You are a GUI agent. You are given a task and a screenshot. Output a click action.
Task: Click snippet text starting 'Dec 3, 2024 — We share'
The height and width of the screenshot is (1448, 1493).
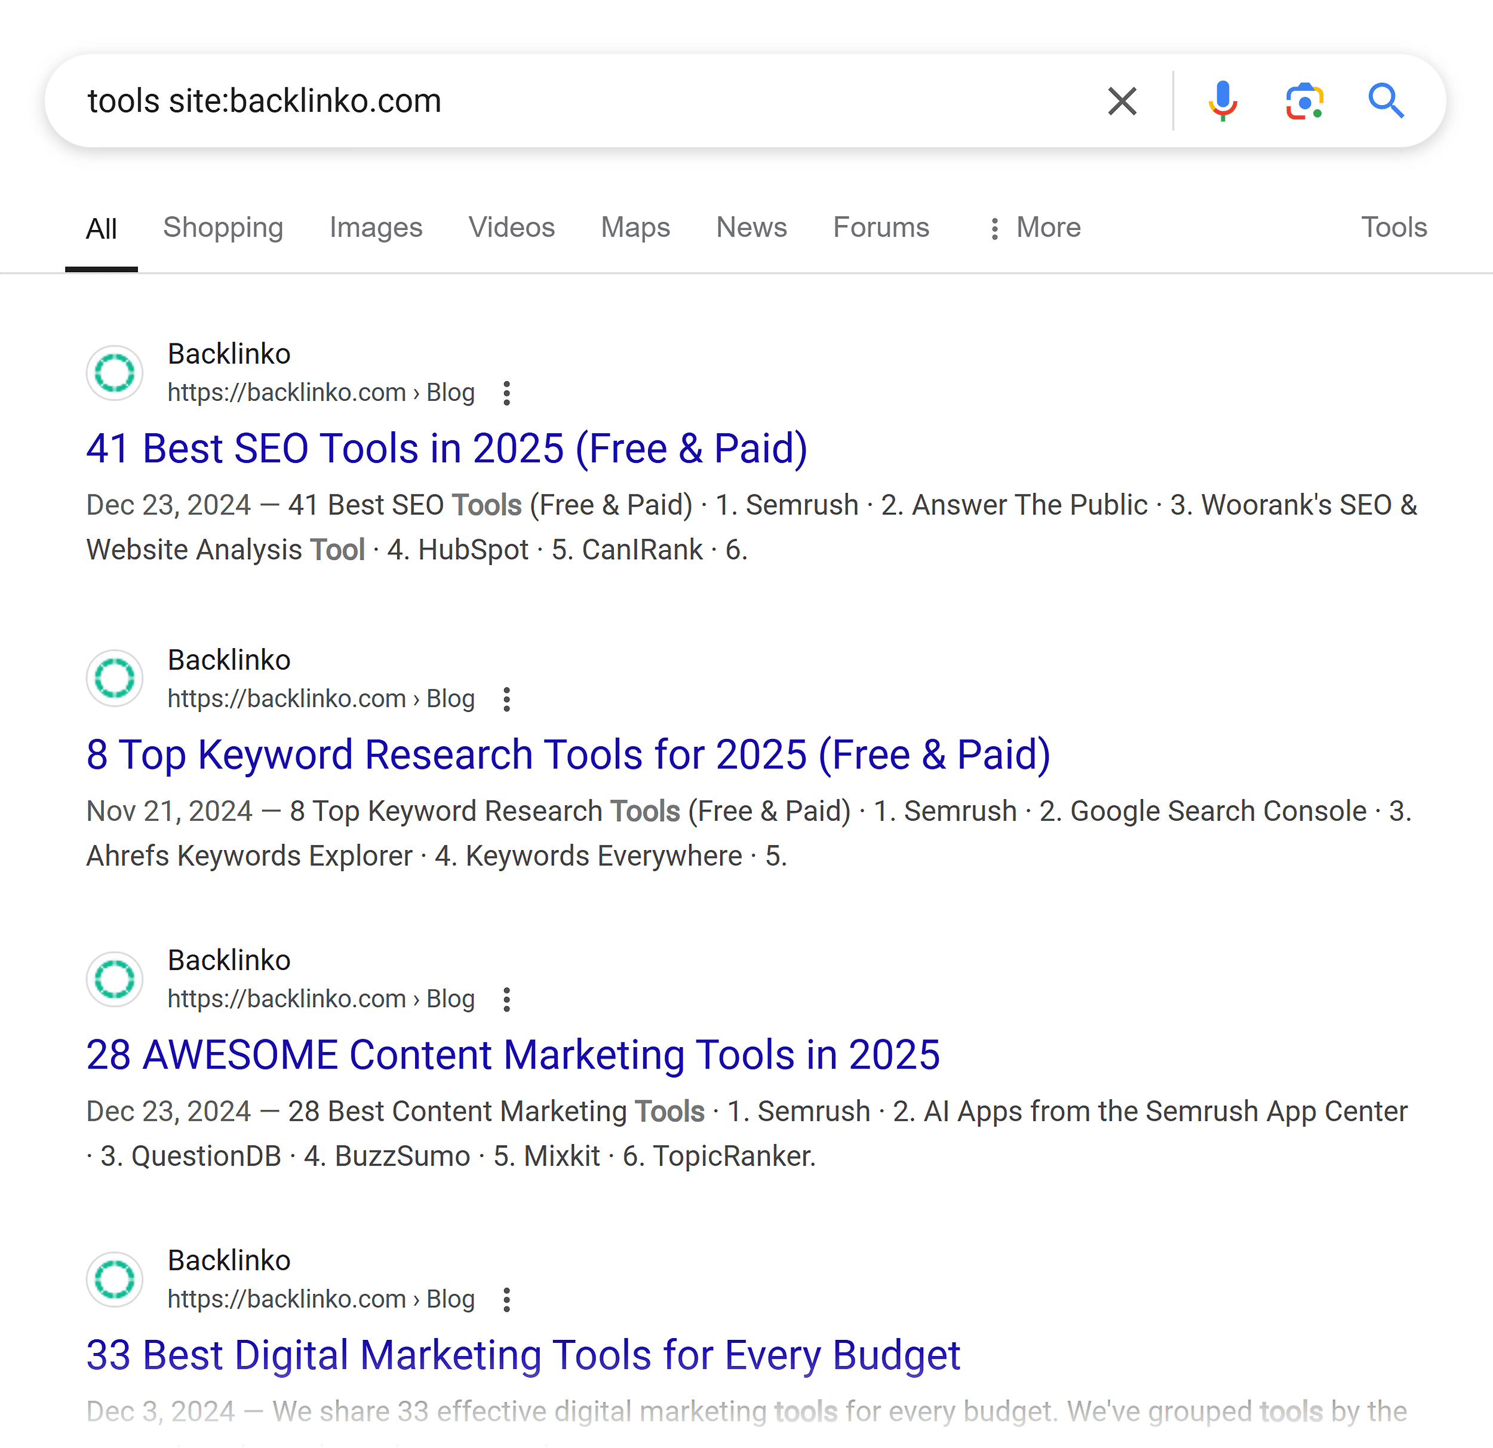pyautogui.click(x=746, y=1412)
